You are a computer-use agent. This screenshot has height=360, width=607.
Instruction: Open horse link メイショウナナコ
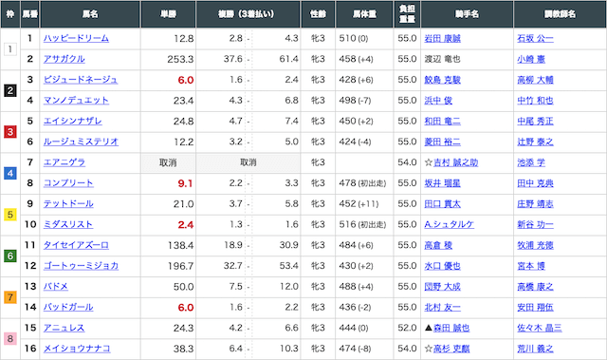tap(77, 349)
